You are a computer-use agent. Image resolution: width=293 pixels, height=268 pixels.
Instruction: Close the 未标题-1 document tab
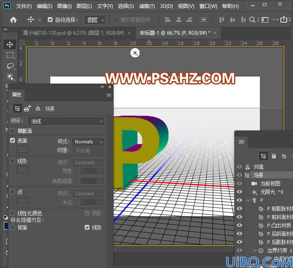215,33
